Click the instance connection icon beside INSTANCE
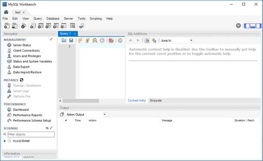Viewport: 263px width, 161px height. point(21,80)
